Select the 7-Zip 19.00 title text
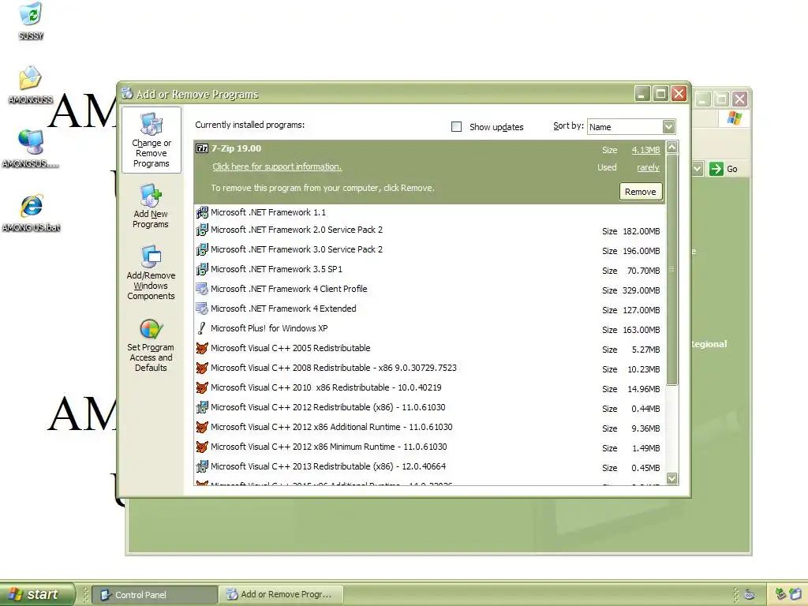 pyautogui.click(x=237, y=148)
